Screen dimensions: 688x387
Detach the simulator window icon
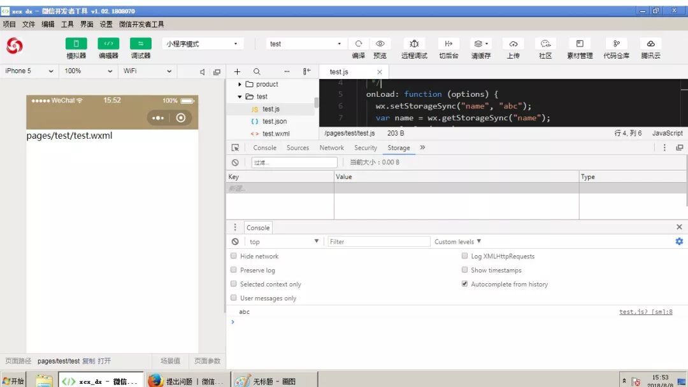217,72
